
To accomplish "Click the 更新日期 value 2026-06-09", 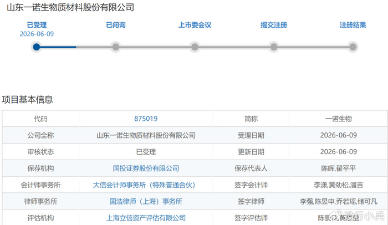I will (338, 152).
